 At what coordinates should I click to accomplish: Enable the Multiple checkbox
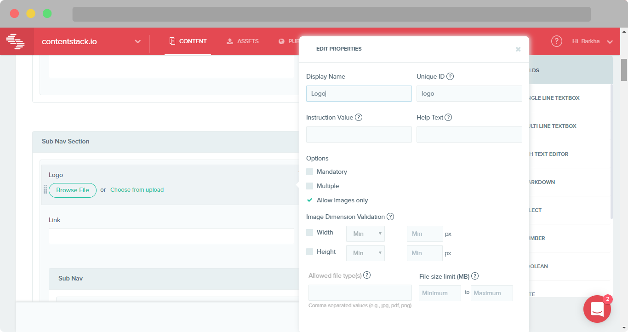coord(310,186)
